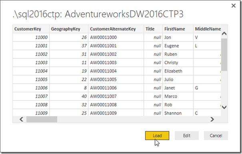This screenshot has height=154, width=242.
Task: Click the cell AW00011002
Action: coord(116,54)
